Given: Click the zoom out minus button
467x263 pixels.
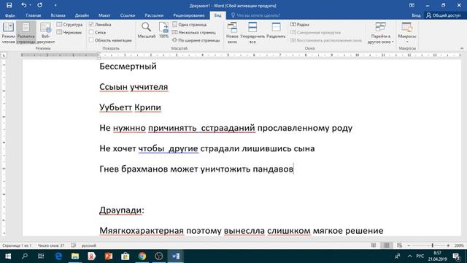Looking at the screenshot, I should [x=409, y=245].
